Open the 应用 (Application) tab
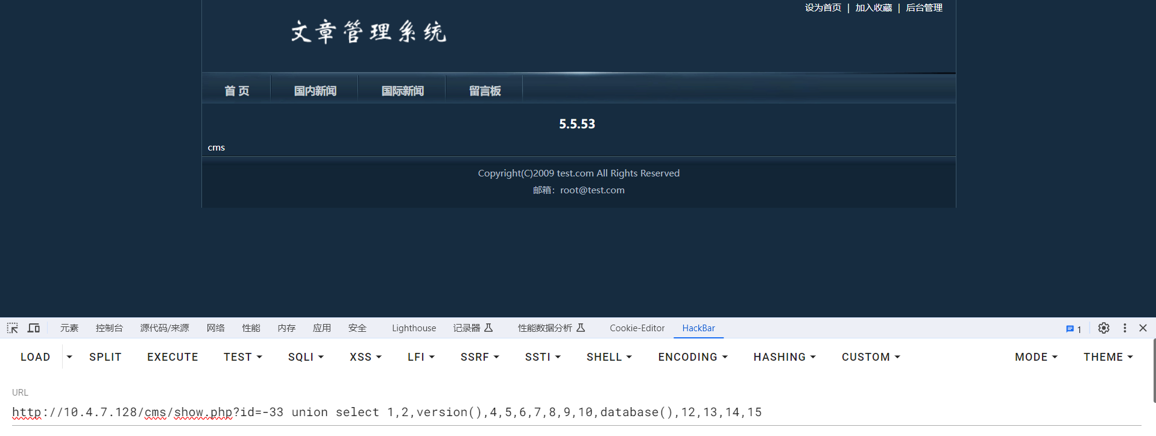 click(321, 328)
